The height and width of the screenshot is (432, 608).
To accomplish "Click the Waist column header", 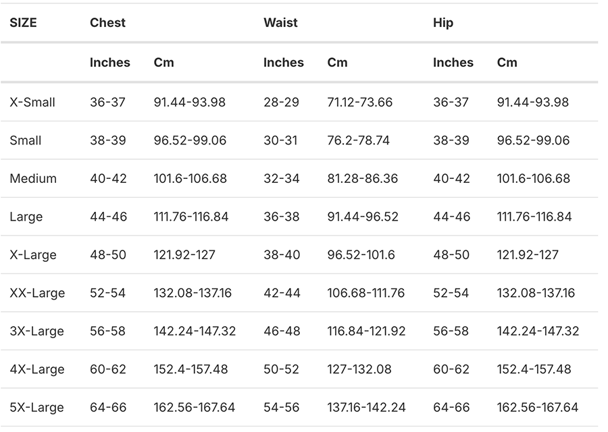I will pyautogui.click(x=280, y=22).
